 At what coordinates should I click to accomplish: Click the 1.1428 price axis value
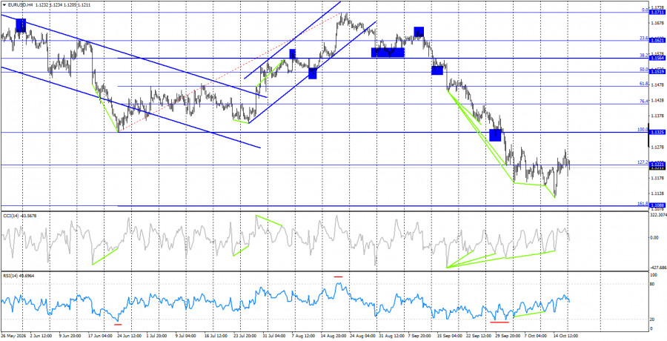657,101
